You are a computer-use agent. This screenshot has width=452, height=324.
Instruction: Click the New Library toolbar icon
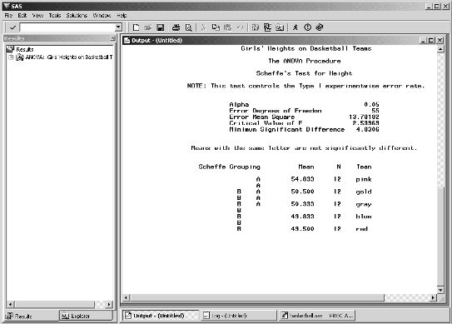pyautogui.click(x=255, y=27)
